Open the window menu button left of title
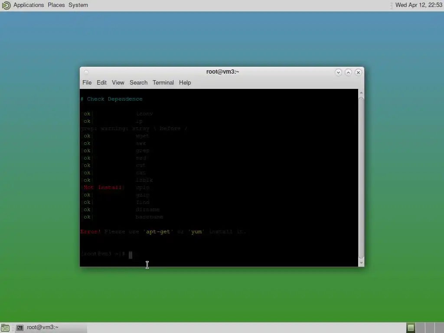Image resolution: width=444 pixels, height=333 pixels. pos(86,72)
